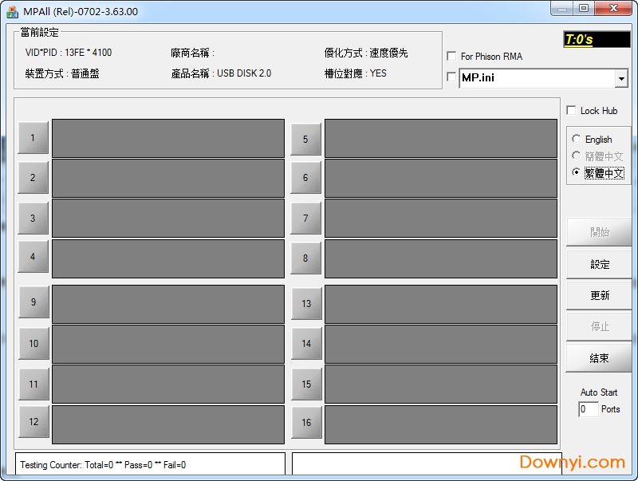
Task: Click the Testing Counter status bar
Action: pyautogui.click(x=152, y=463)
